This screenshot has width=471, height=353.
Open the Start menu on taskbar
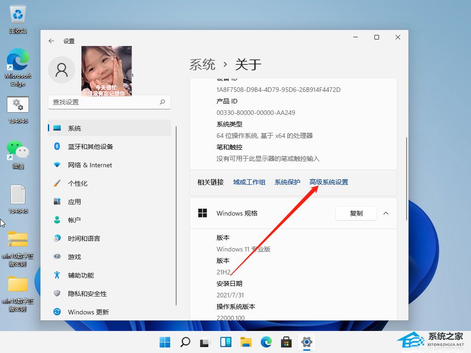[x=165, y=342]
